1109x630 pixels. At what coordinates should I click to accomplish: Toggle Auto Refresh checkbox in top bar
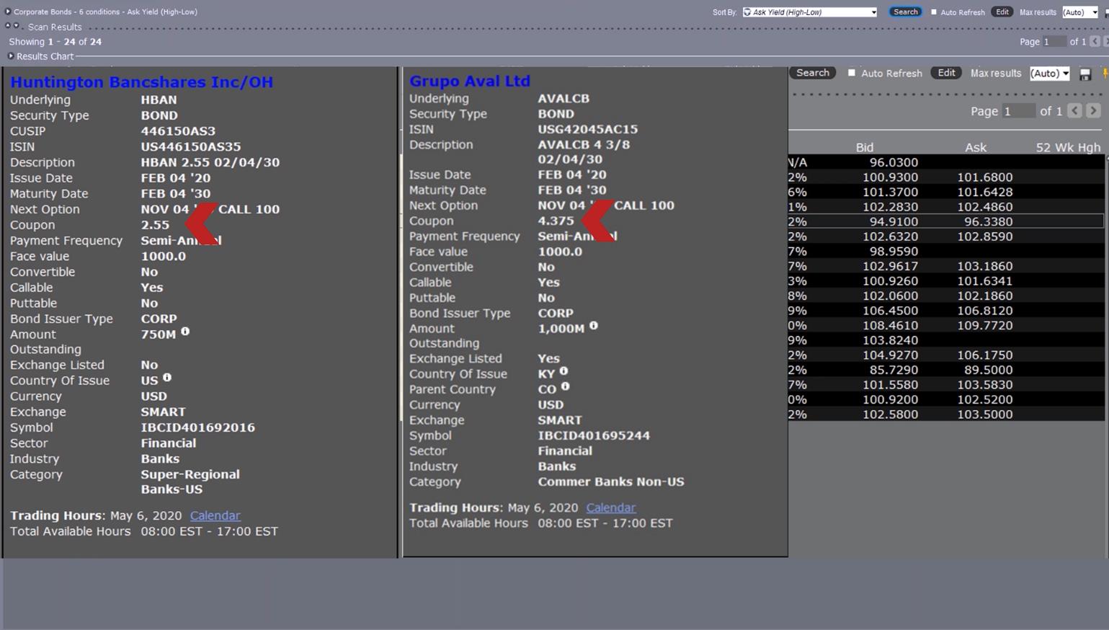click(934, 12)
